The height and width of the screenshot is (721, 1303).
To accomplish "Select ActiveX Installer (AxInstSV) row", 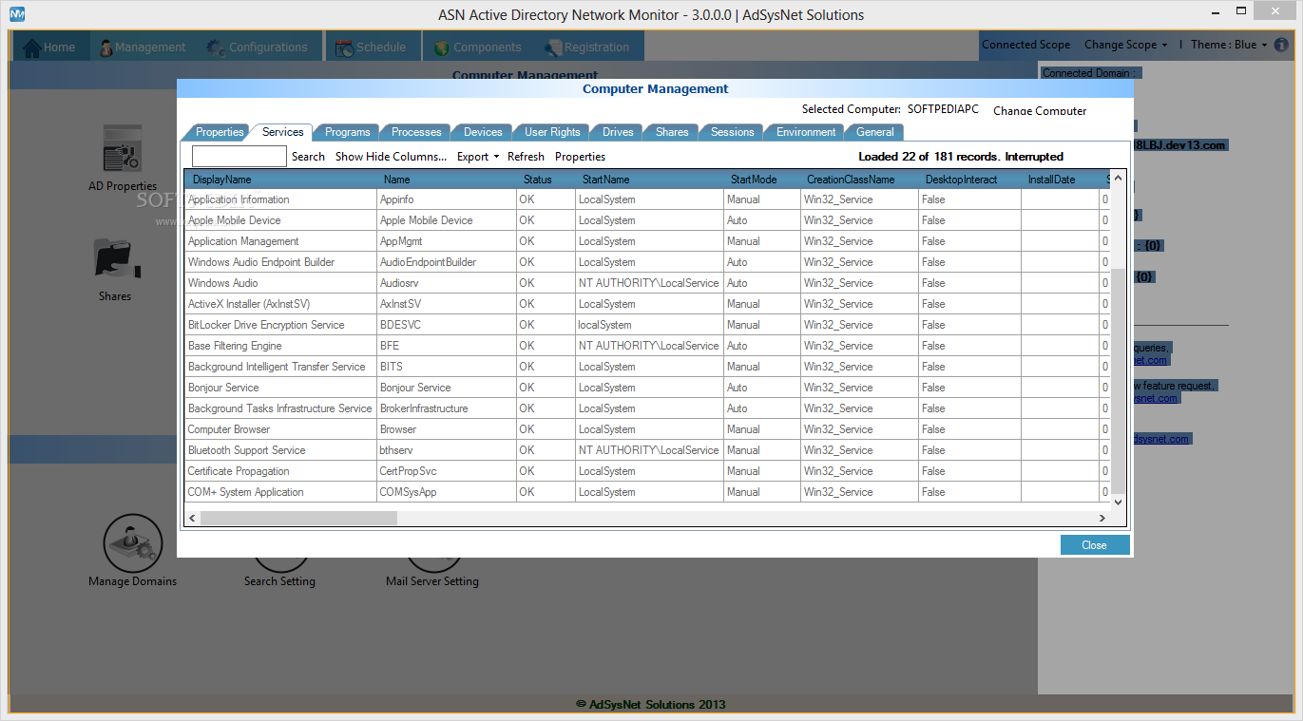I will [646, 304].
